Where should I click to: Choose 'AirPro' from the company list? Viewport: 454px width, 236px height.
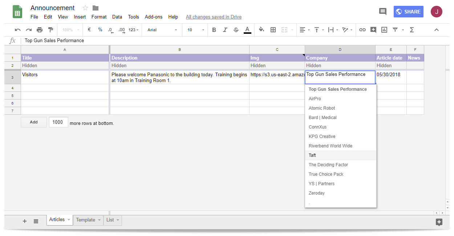(x=341, y=99)
